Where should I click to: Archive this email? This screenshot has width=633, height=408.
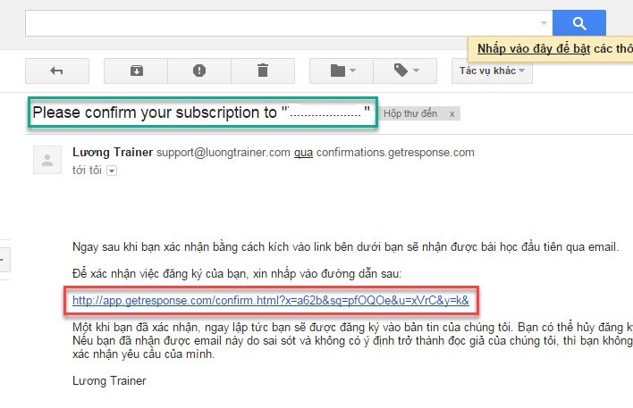tap(136, 71)
